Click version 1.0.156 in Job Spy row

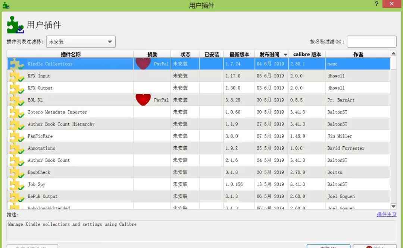[234, 184]
